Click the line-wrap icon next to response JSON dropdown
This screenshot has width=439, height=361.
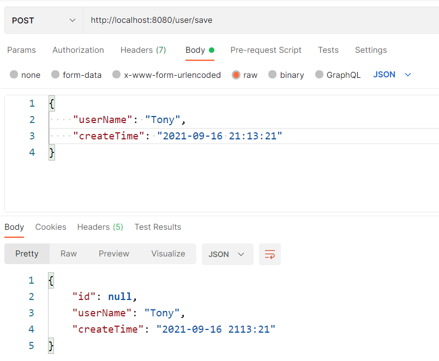(269, 254)
